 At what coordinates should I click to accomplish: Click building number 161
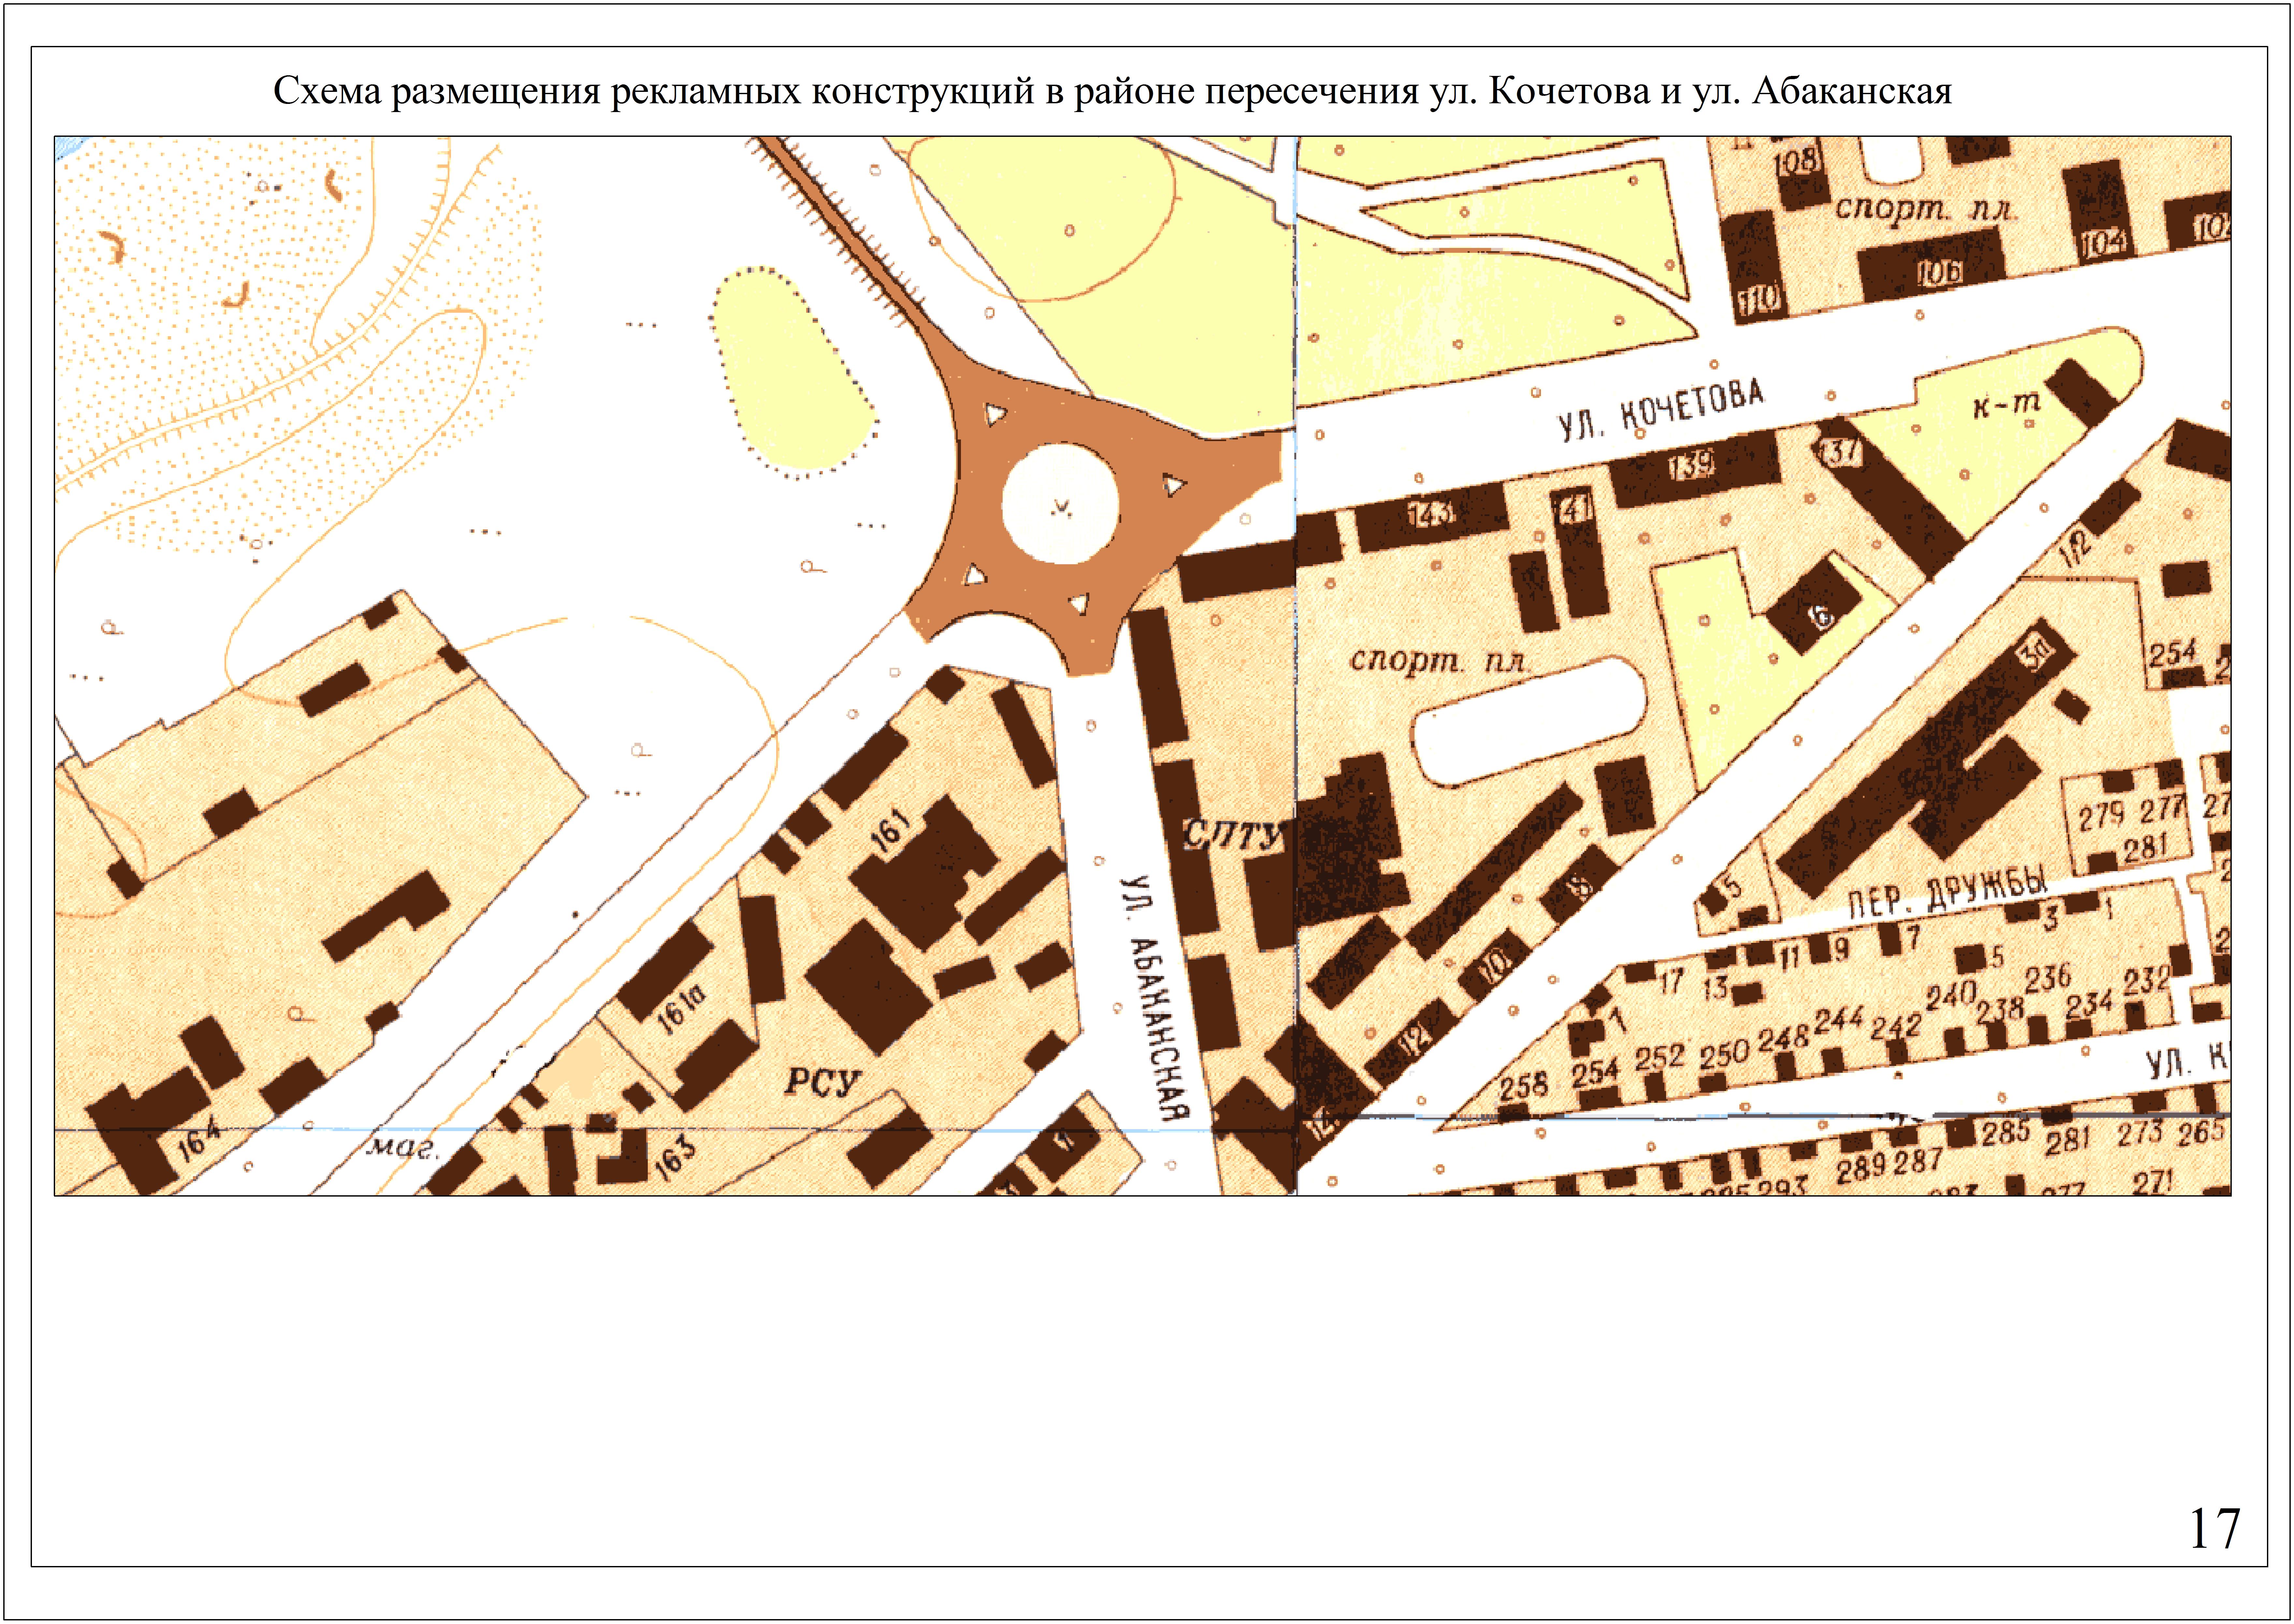(890, 831)
